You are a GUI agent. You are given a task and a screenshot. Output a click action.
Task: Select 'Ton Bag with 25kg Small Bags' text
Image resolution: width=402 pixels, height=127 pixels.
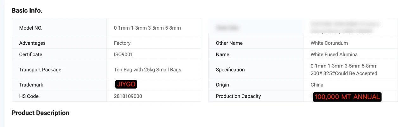(148, 69)
